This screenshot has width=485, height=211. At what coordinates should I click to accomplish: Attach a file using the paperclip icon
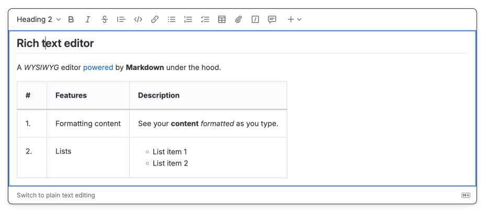(239, 20)
